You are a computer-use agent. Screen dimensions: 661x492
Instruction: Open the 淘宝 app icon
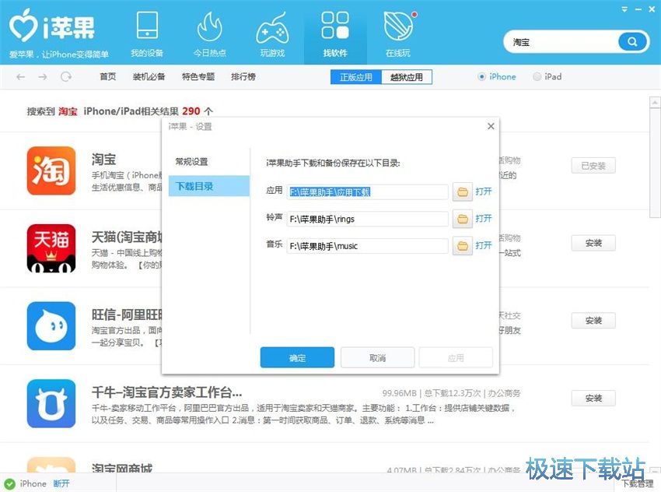51,170
